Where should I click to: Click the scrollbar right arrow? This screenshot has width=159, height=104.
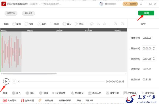[126, 74]
